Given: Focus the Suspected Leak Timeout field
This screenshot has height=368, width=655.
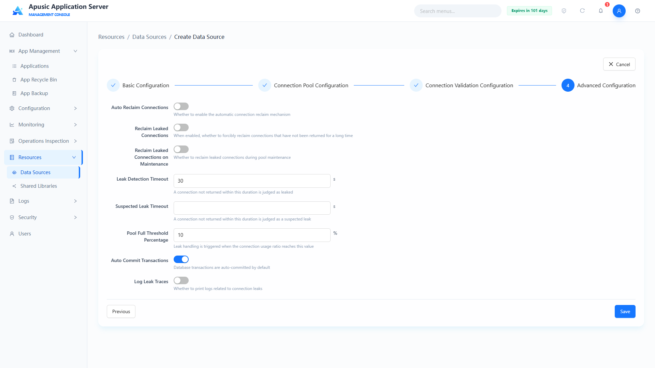Looking at the screenshot, I should 252,208.
